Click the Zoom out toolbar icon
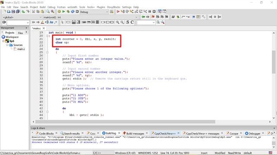This screenshot has height=155, width=277. (122, 22)
